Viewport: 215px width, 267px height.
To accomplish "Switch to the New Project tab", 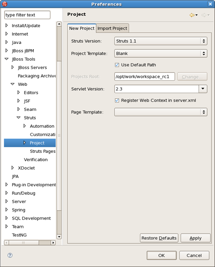I will tap(82, 28).
